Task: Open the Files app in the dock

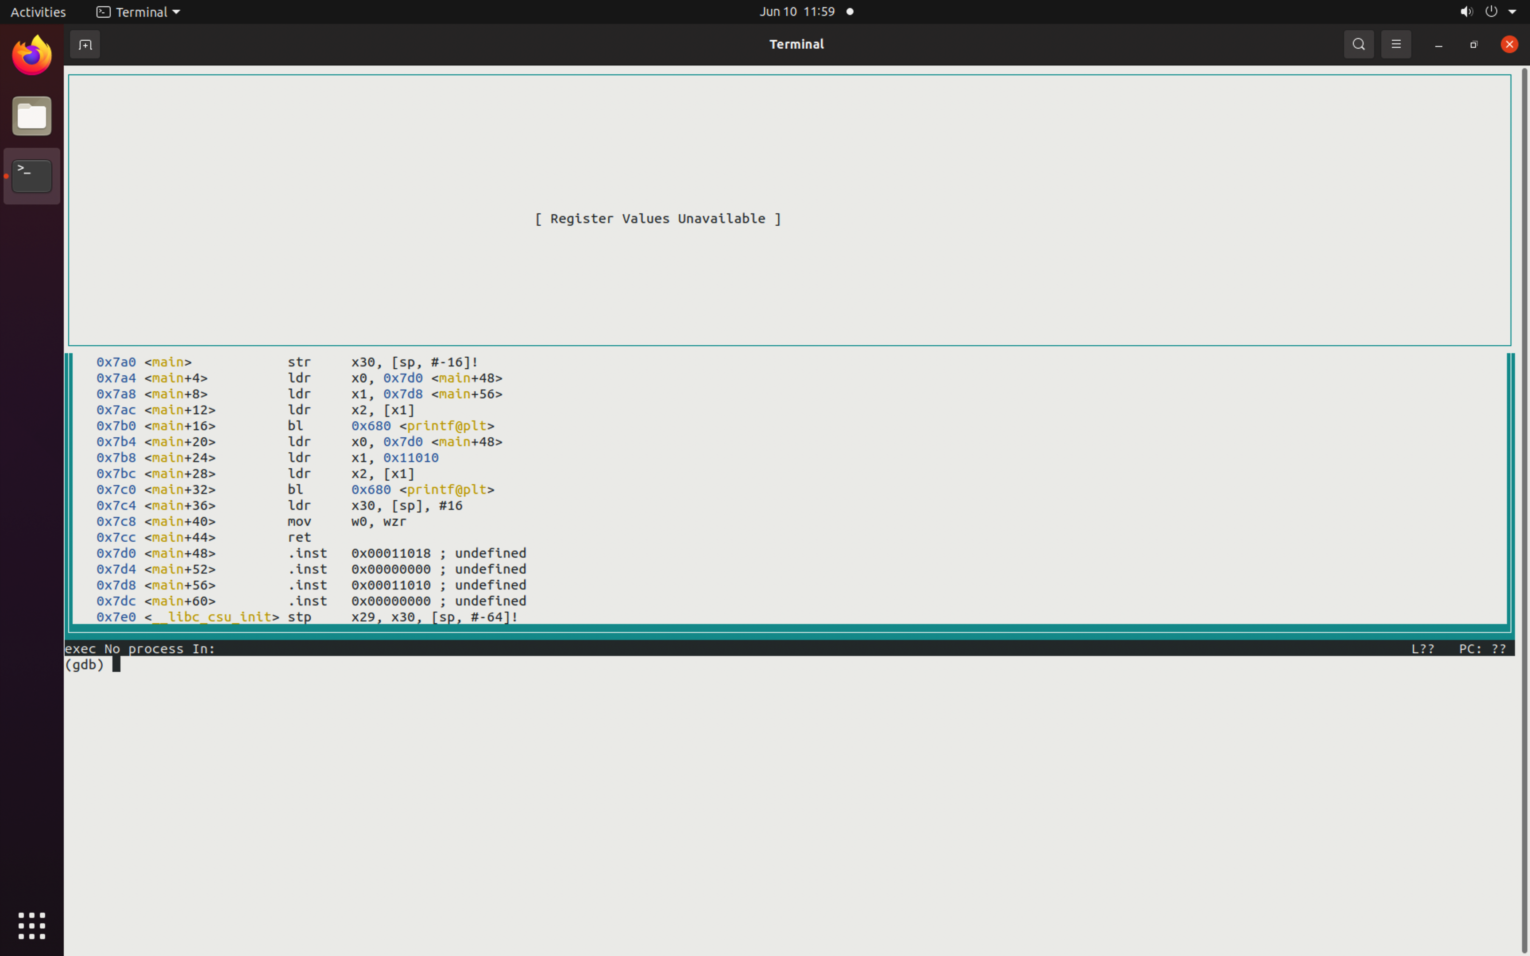Action: coord(31,116)
